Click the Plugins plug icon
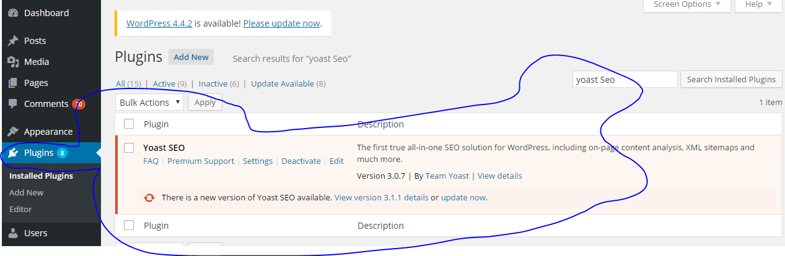This screenshot has width=785, height=256. point(13,153)
